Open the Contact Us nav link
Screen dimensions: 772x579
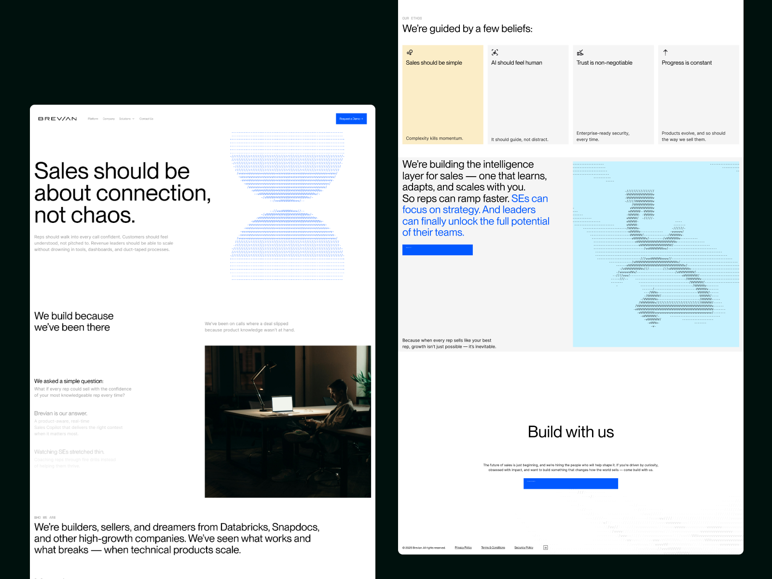146,119
